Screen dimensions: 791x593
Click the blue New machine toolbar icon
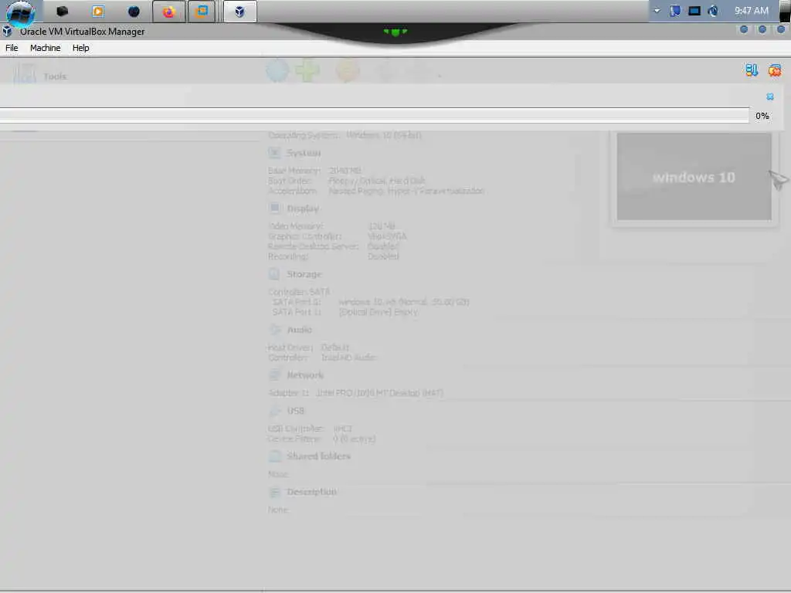[x=277, y=70]
